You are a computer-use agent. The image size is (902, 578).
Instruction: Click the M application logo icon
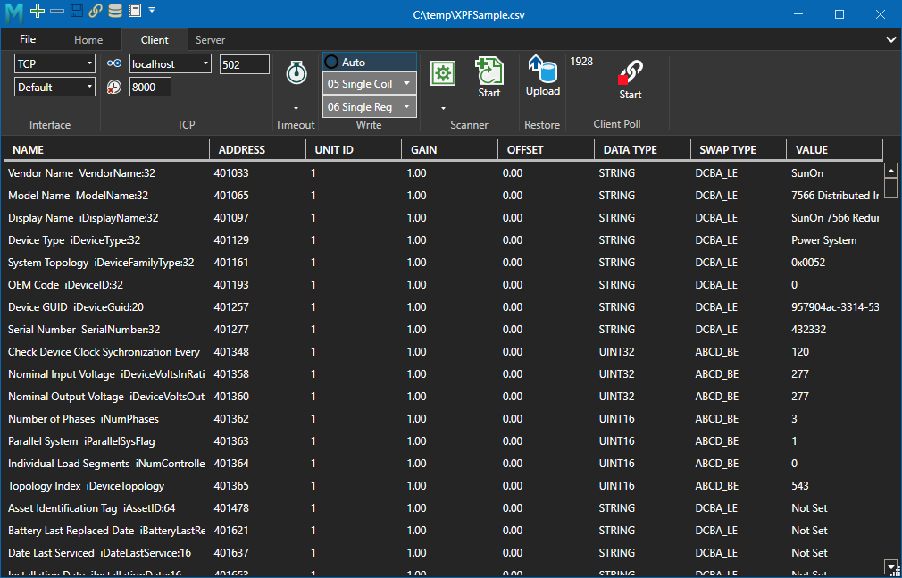13,13
